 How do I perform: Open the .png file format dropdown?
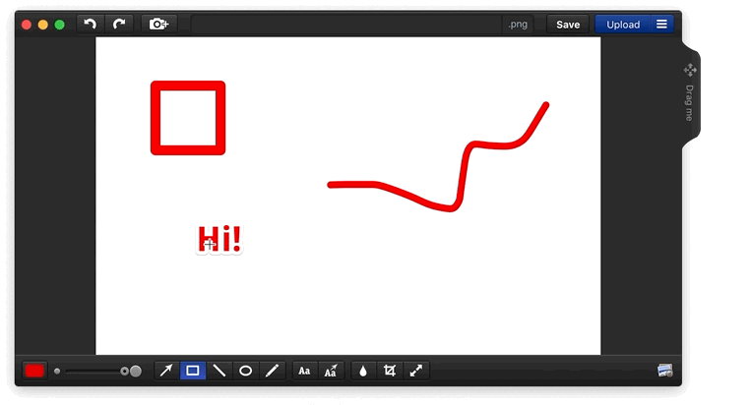click(x=518, y=25)
